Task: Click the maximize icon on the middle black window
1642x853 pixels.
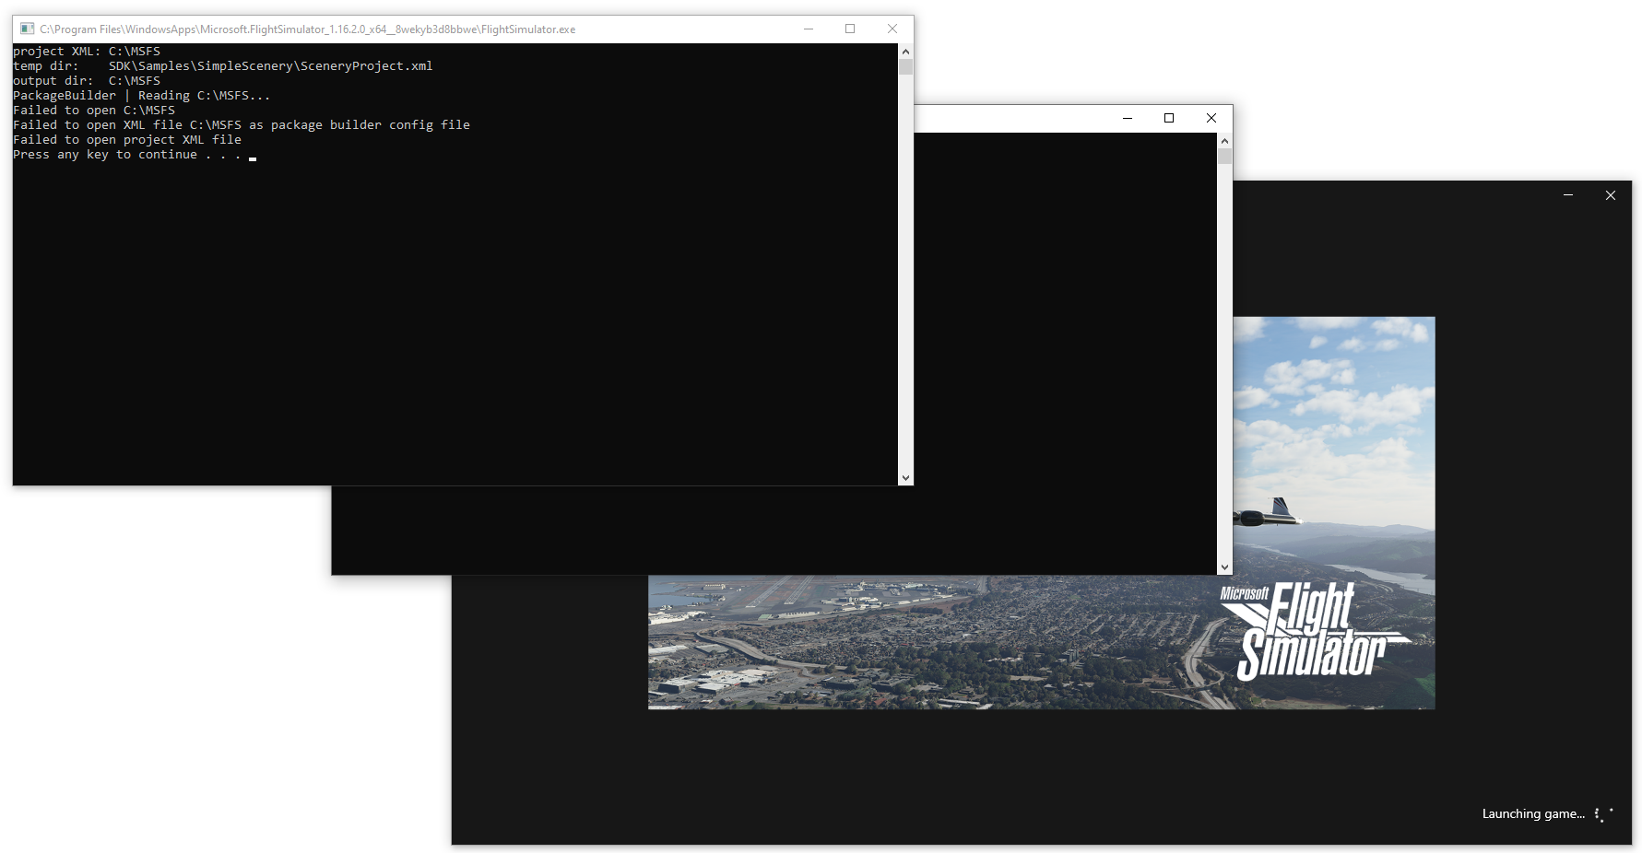Action: click(x=1169, y=118)
